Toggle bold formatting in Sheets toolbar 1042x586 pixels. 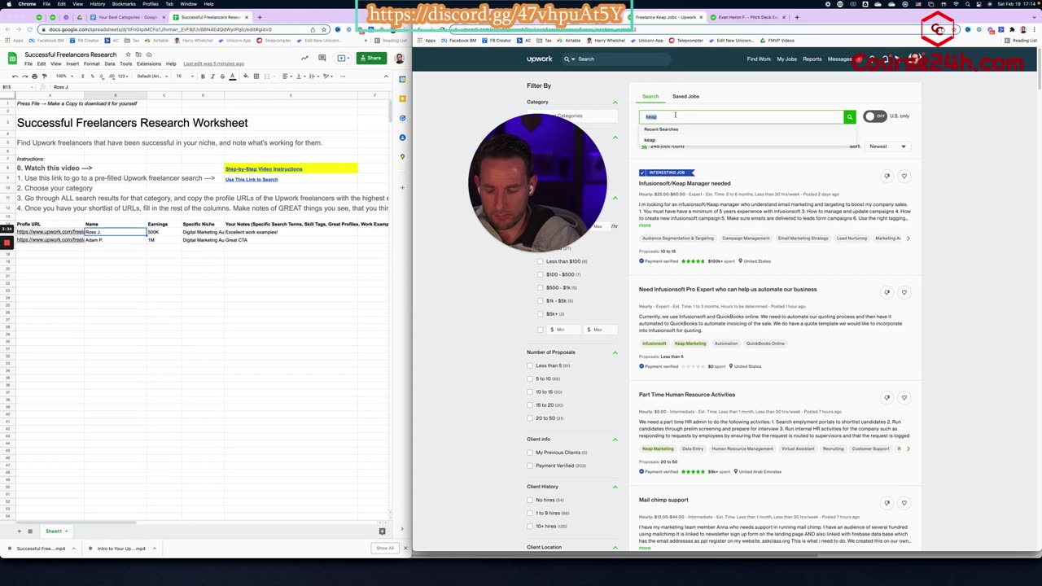click(203, 77)
